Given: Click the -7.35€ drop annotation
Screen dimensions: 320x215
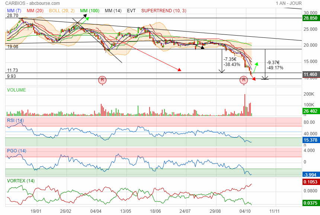Looking at the screenshot, I should [230, 59].
